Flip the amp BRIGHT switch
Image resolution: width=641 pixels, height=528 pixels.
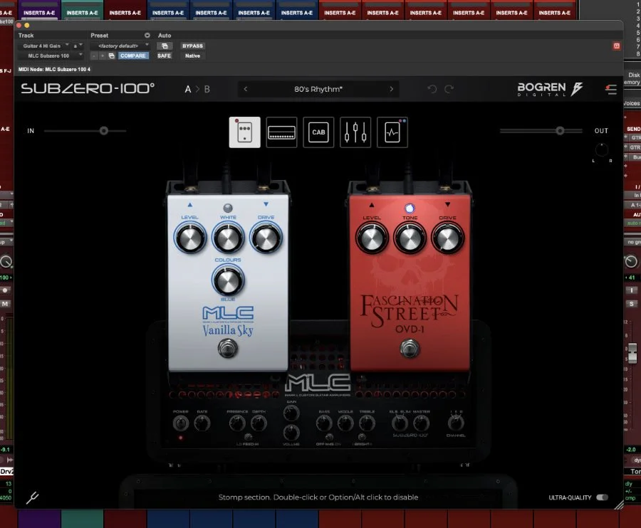(x=362, y=438)
